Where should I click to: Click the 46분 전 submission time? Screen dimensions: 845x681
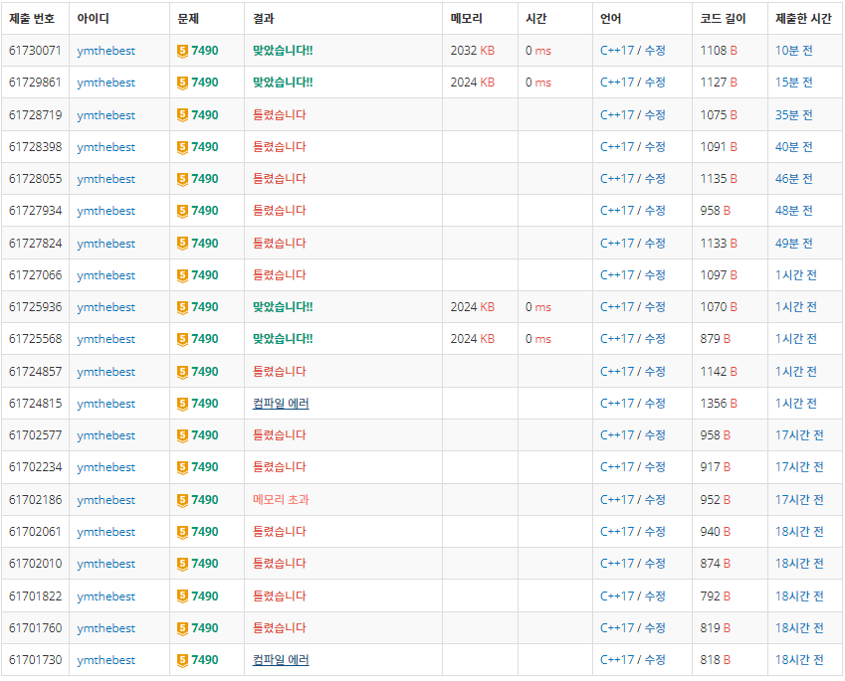pyautogui.click(x=793, y=179)
